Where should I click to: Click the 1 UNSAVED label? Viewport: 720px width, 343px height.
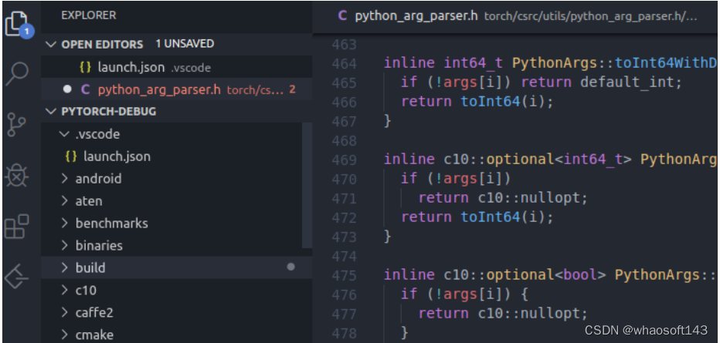pos(185,43)
